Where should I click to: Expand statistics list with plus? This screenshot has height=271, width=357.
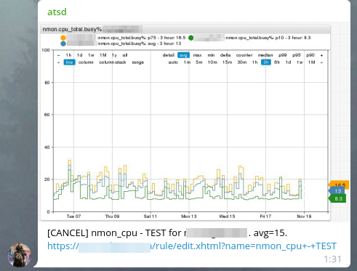(x=321, y=55)
